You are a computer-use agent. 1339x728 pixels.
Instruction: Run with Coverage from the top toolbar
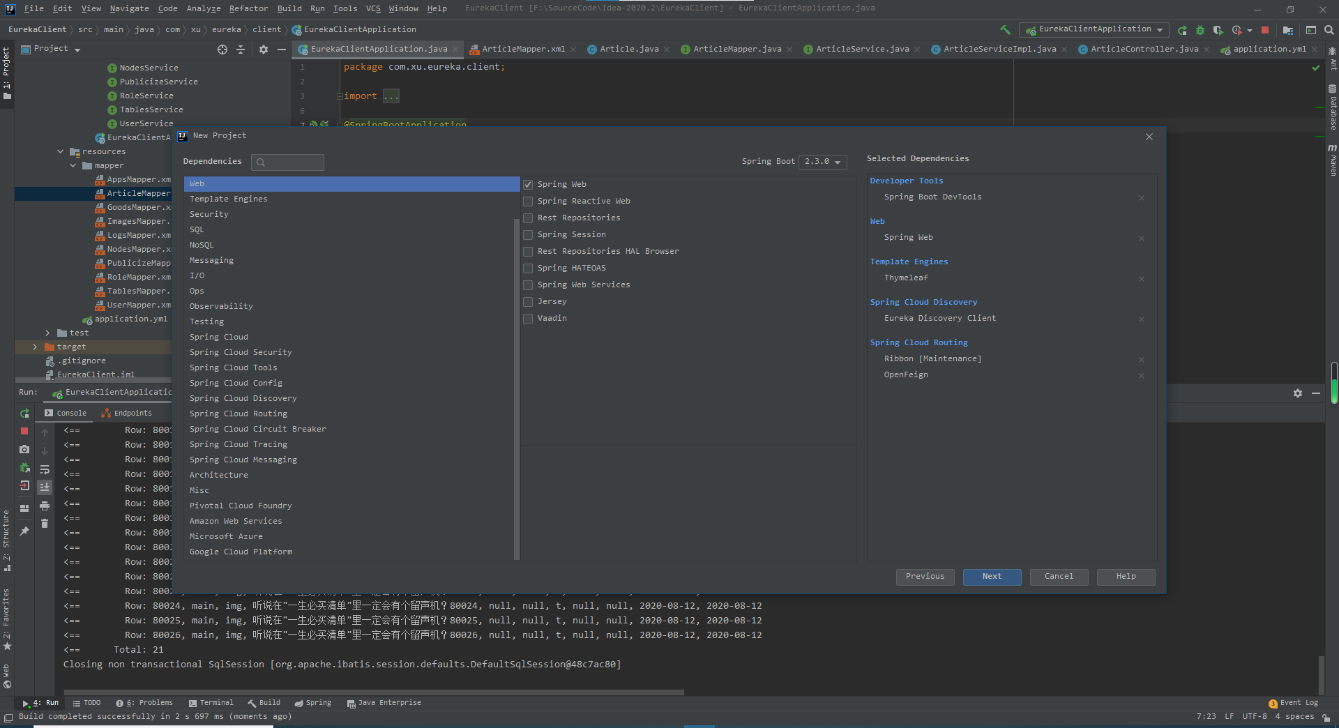click(x=1218, y=30)
